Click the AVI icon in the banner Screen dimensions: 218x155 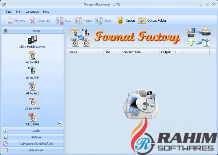(75, 42)
